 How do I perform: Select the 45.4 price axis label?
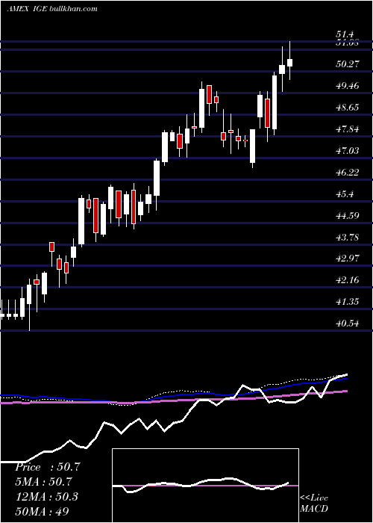(x=345, y=194)
